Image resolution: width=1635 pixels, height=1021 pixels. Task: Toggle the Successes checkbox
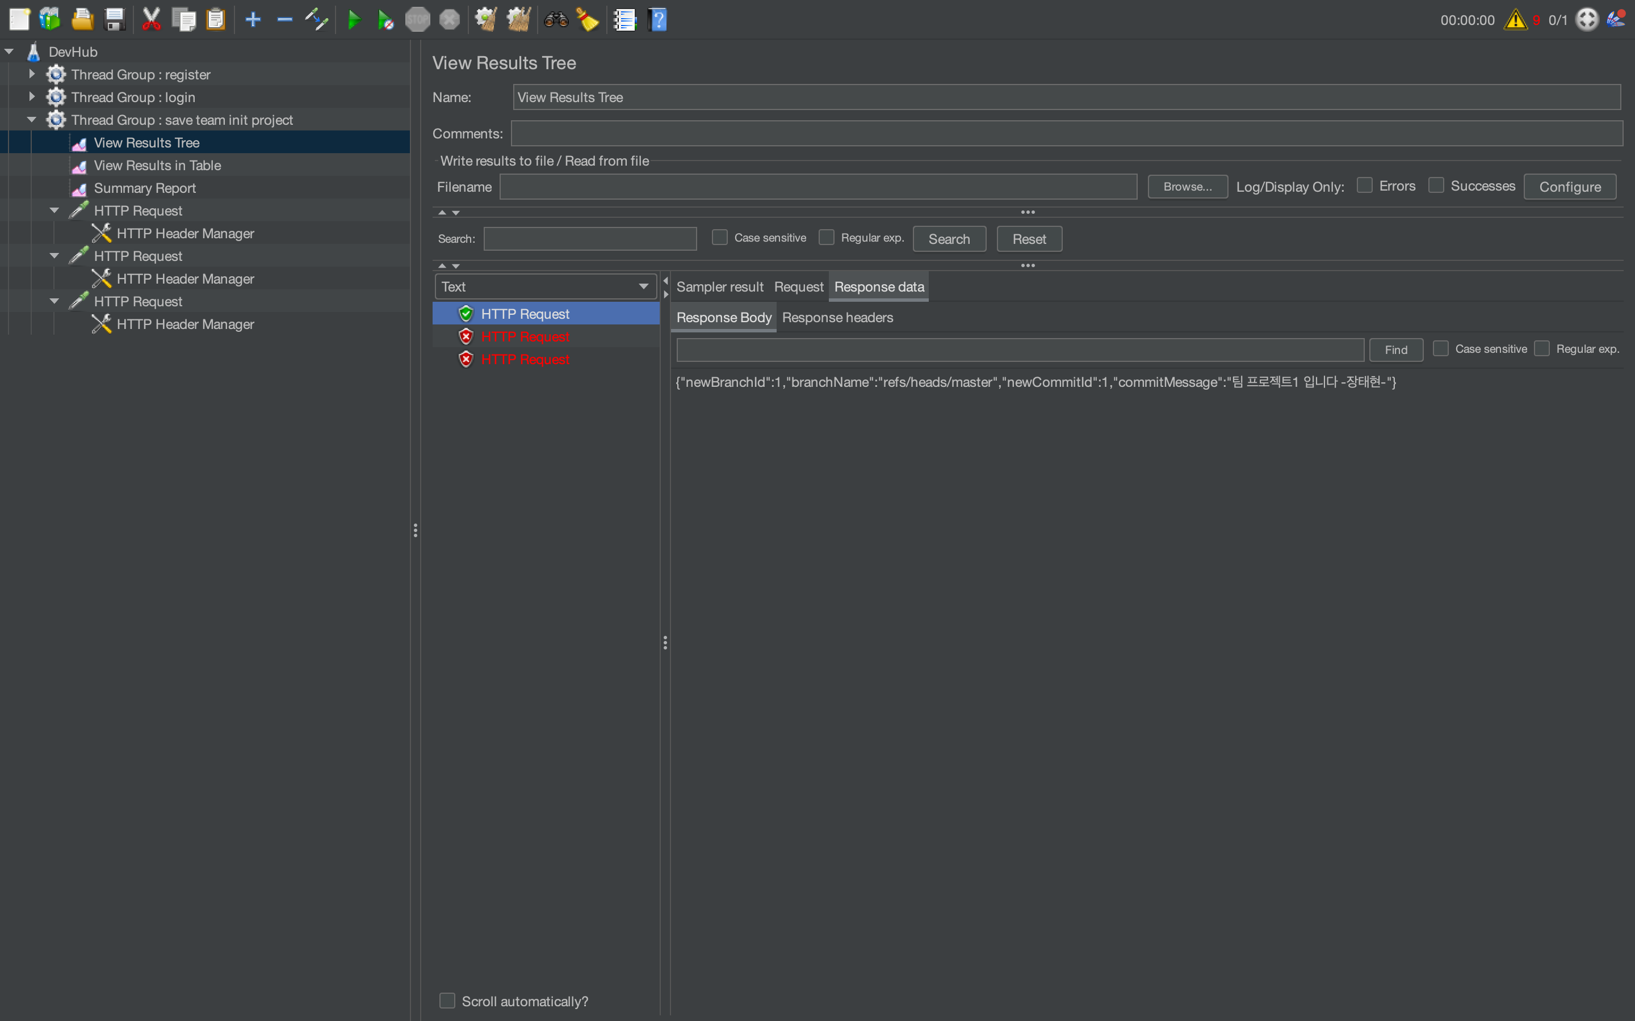coord(1436,185)
